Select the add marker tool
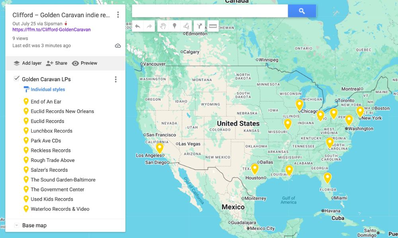Screen dimensions: 398x238 click(174, 26)
